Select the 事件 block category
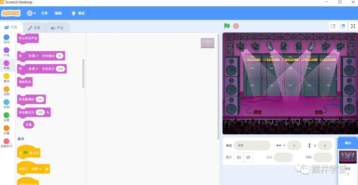This screenshot has height=185, width=358. tap(7, 78)
